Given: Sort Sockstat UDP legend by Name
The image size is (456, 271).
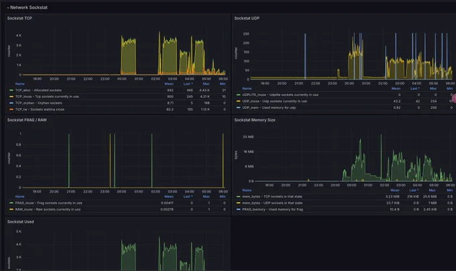Looking at the screenshot, I should coord(247,89).
